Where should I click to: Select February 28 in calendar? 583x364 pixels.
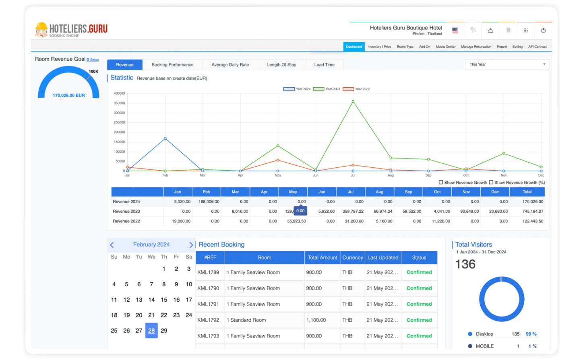(x=151, y=331)
